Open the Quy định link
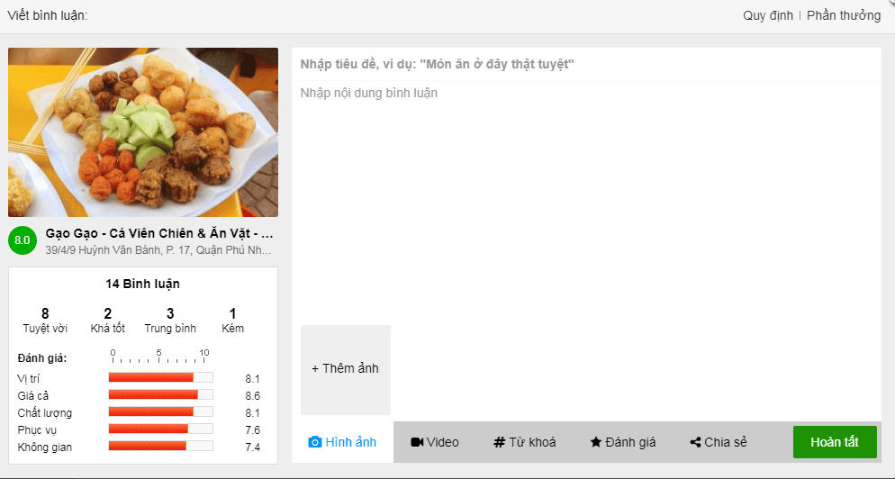 pos(768,15)
